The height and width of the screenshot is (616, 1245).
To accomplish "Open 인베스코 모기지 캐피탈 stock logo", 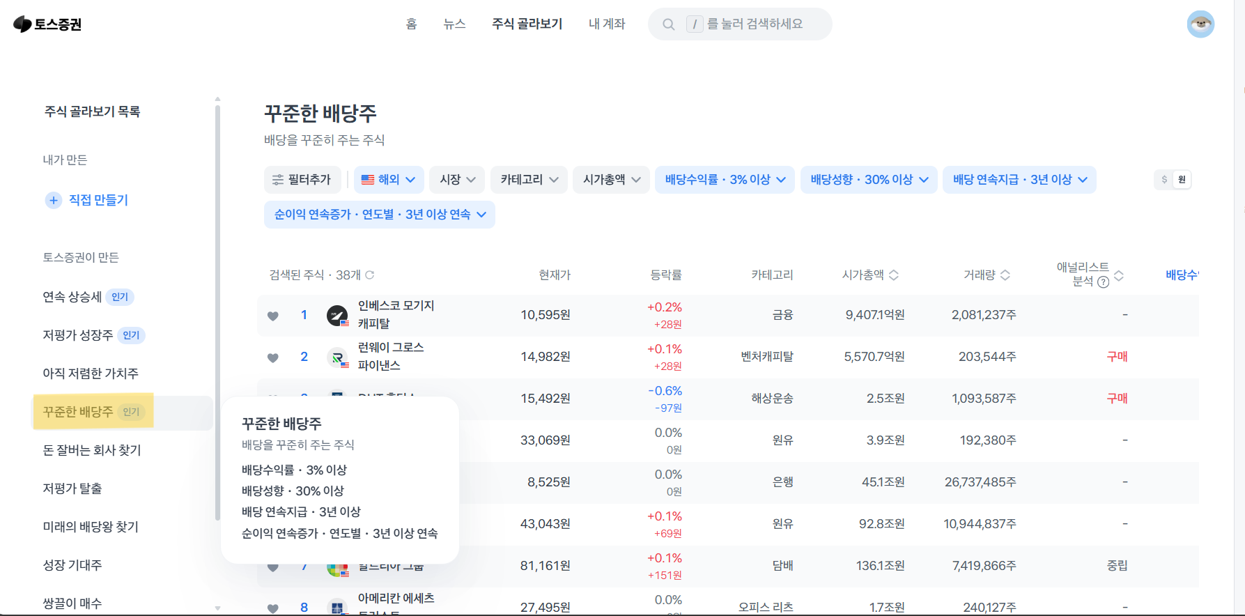I will 337,316.
